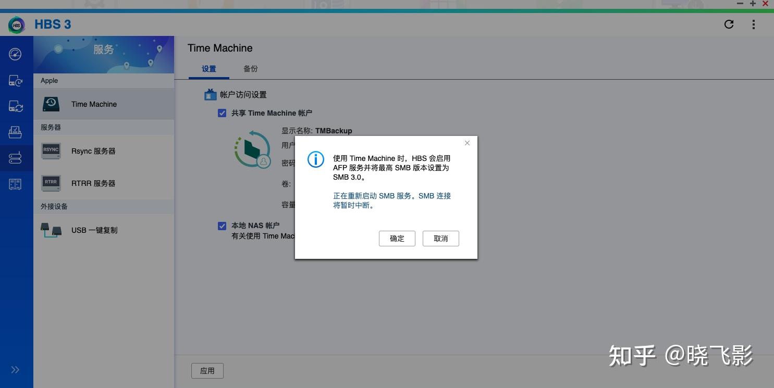Refresh using the top-right reload icon
The height and width of the screenshot is (388, 774).
point(729,24)
